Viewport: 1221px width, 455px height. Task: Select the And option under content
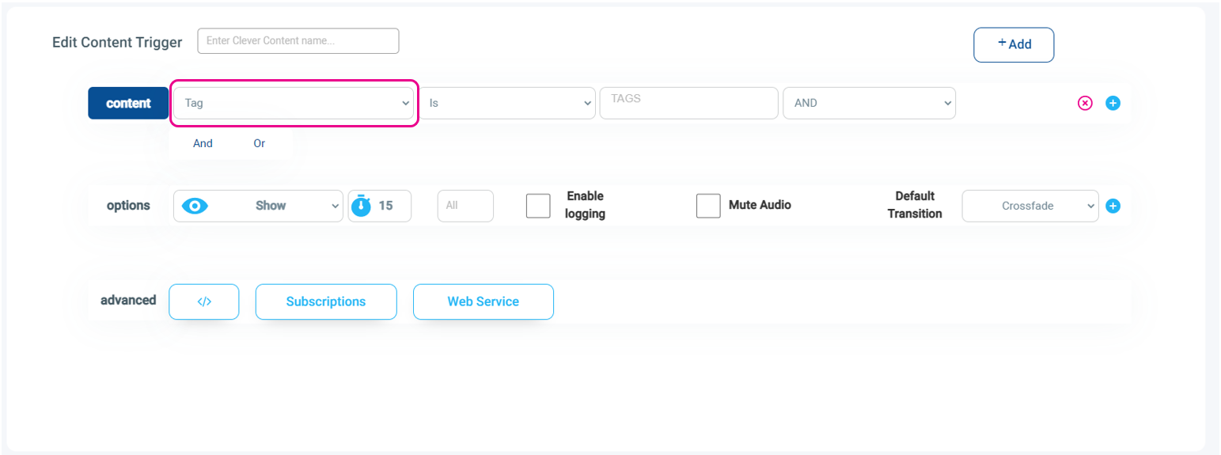tap(203, 143)
